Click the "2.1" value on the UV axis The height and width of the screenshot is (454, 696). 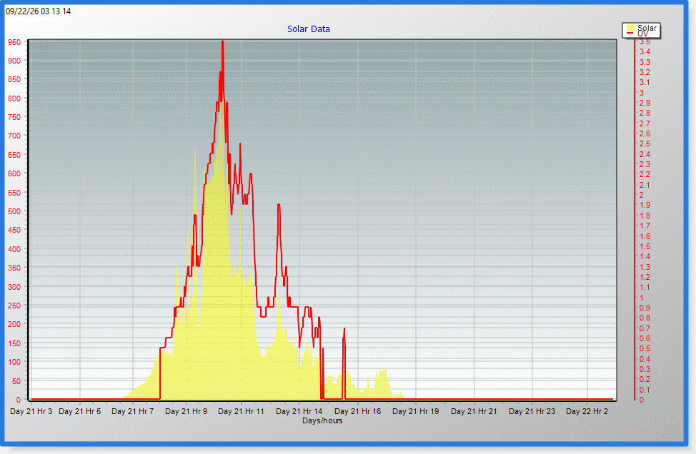[645, 185]
